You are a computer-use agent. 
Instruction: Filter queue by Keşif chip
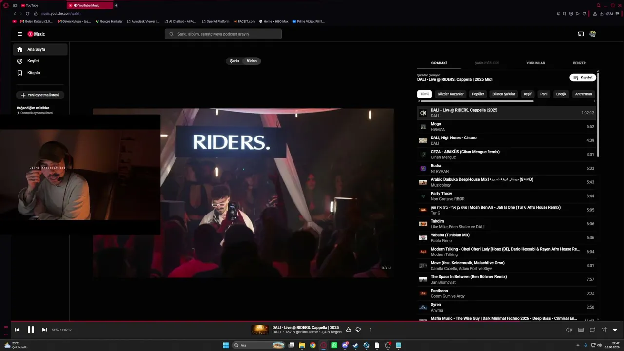(x=527, y=94)
